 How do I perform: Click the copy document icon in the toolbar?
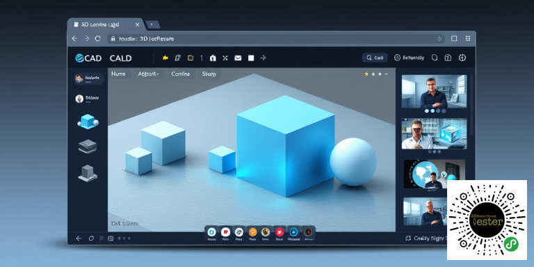(177, 58)
